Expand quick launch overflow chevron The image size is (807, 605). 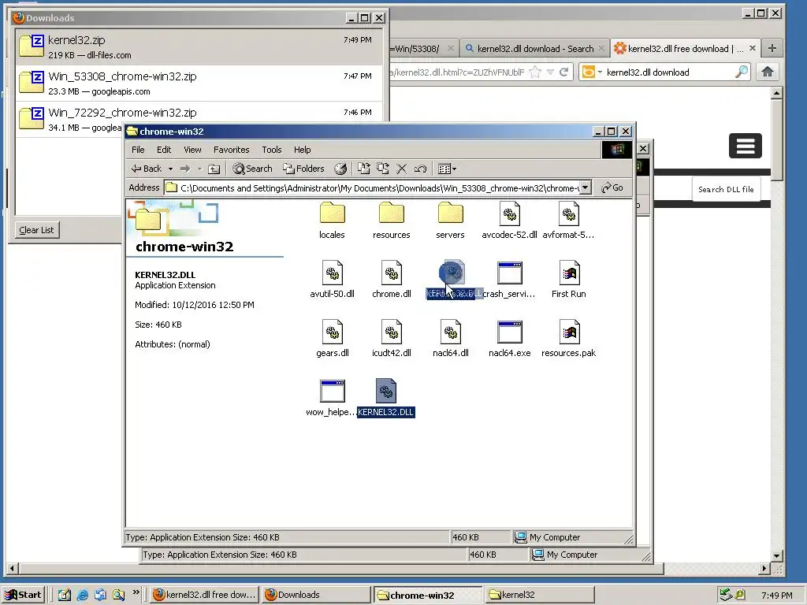click(136, 592)
